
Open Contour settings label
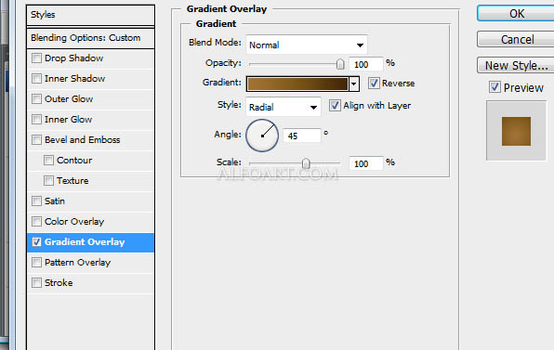tap(74, 161)
